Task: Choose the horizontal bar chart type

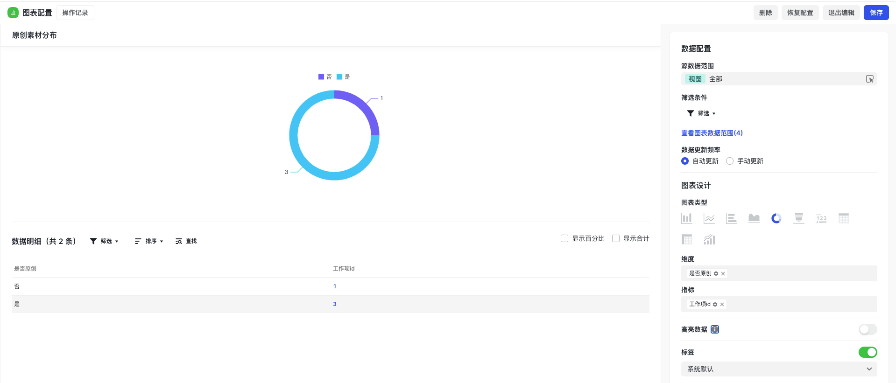Action: 731,218
